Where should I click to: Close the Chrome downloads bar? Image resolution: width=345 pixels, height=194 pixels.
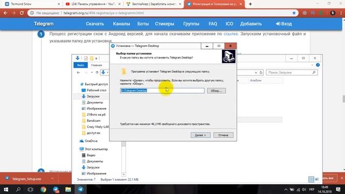(x=342, y=178)
